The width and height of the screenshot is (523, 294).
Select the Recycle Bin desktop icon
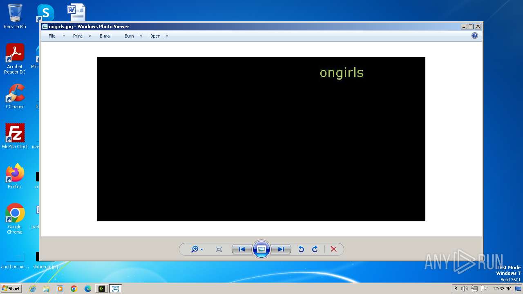click(15, 16)
